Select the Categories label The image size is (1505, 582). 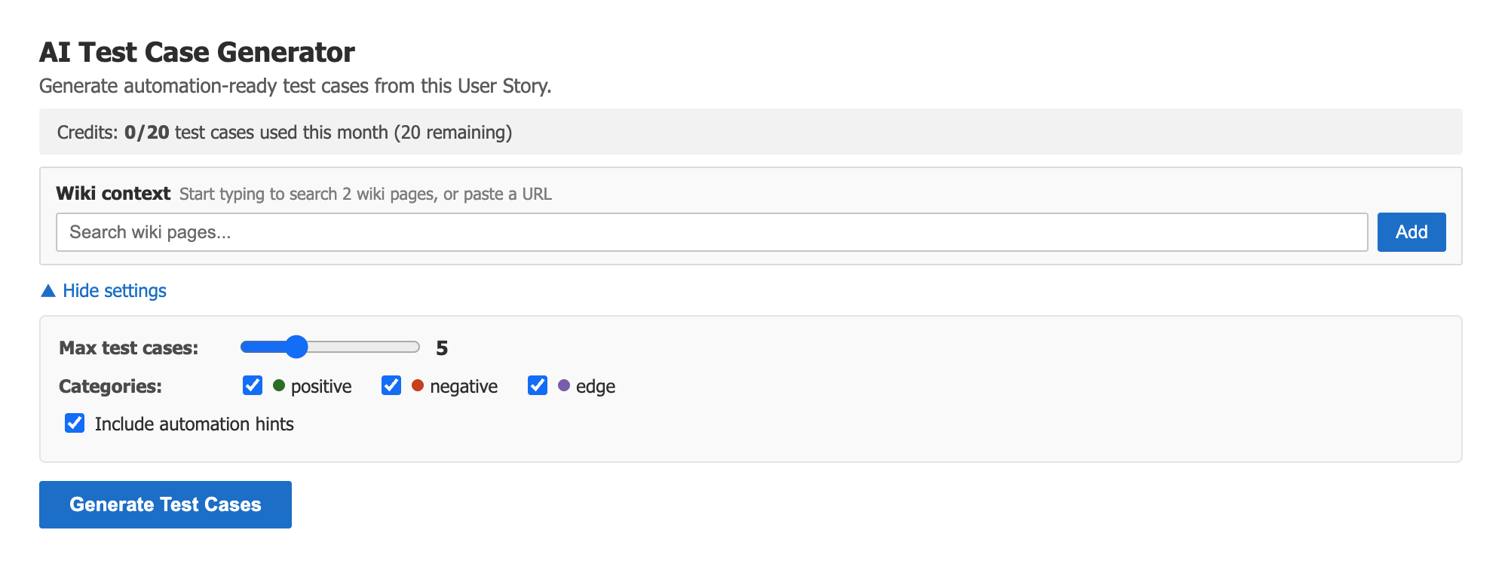click(110, 386)
